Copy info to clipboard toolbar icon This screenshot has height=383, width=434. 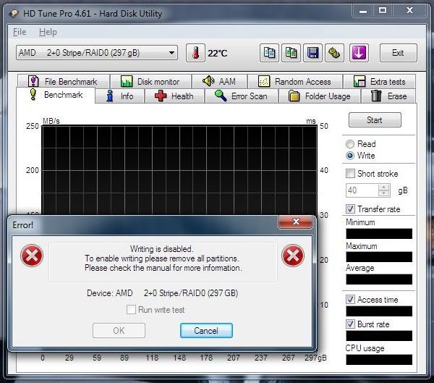click(269, 53)
